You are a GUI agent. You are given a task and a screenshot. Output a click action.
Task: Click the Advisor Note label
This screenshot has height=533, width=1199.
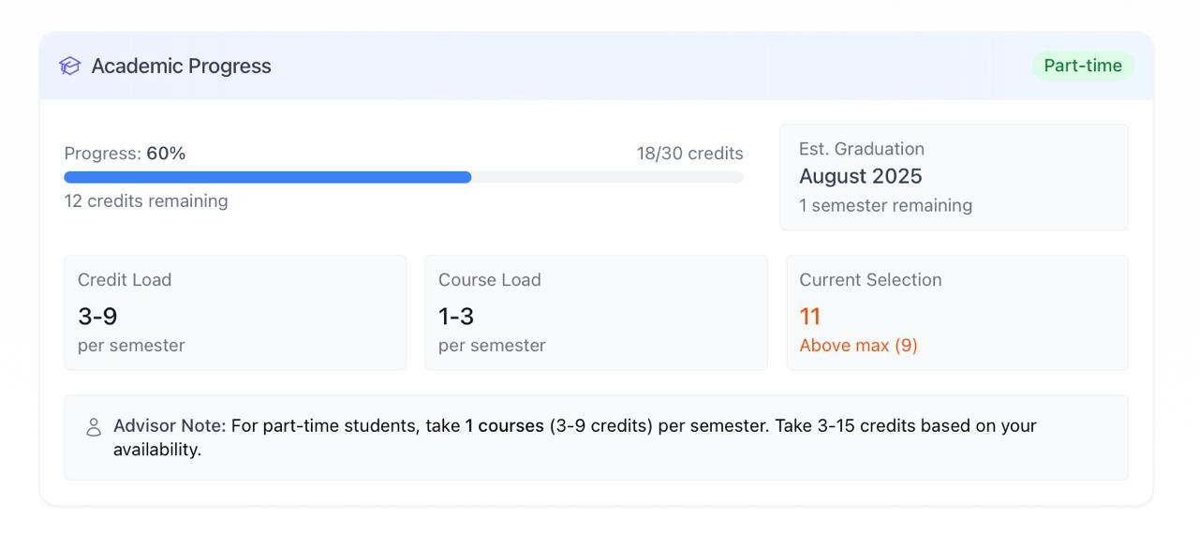[x=170, y=425]
